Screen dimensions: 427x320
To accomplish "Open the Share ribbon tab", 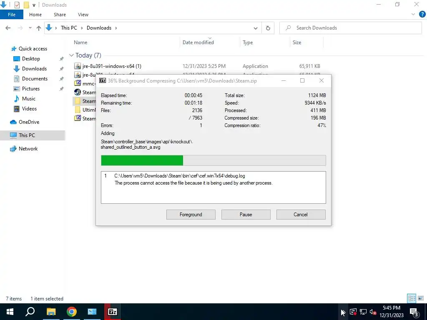I will tap(60, 15).
